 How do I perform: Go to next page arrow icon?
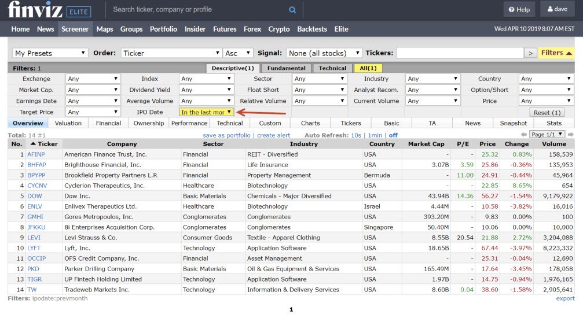[571, 135]
